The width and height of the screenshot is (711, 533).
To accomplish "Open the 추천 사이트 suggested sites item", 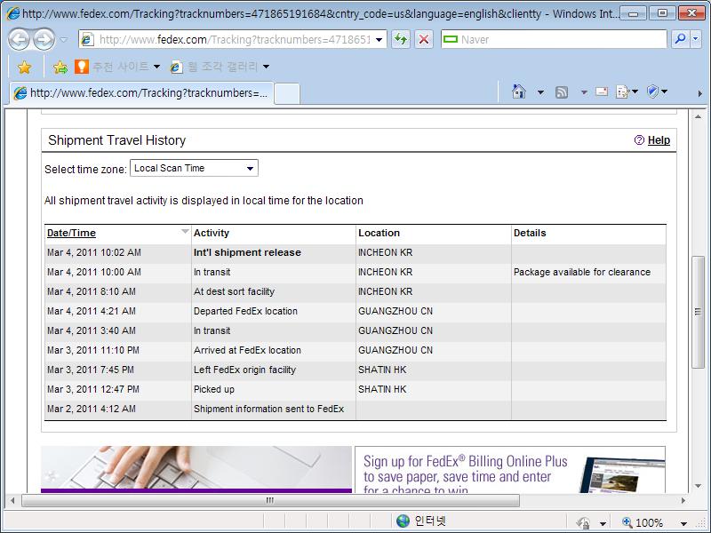I will point(117,67).
